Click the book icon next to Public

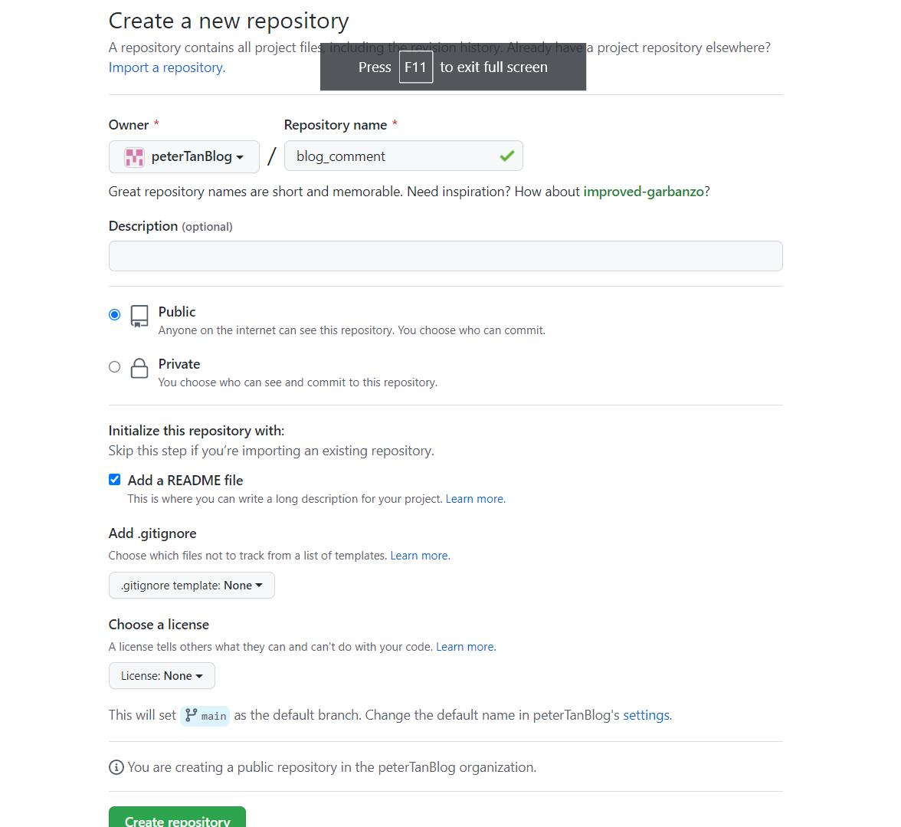tap(139, 314)
